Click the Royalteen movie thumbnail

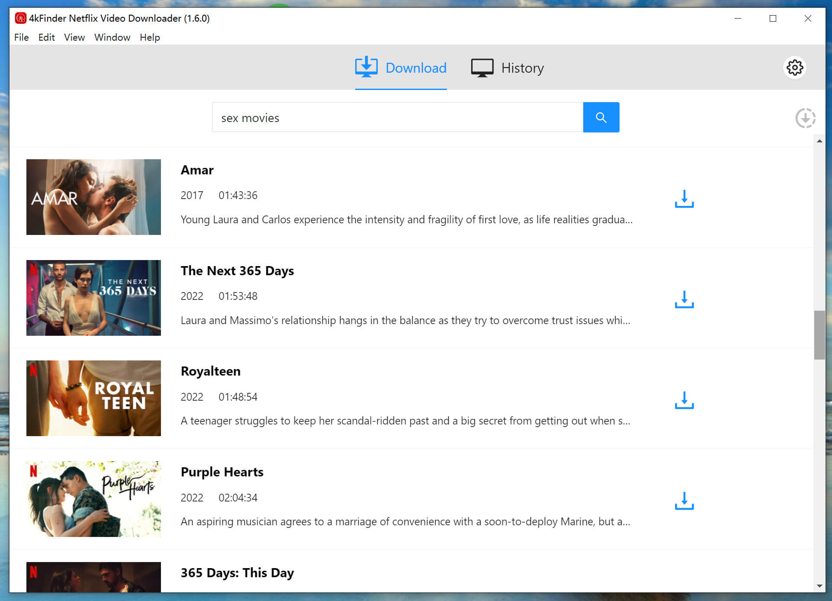93,398
